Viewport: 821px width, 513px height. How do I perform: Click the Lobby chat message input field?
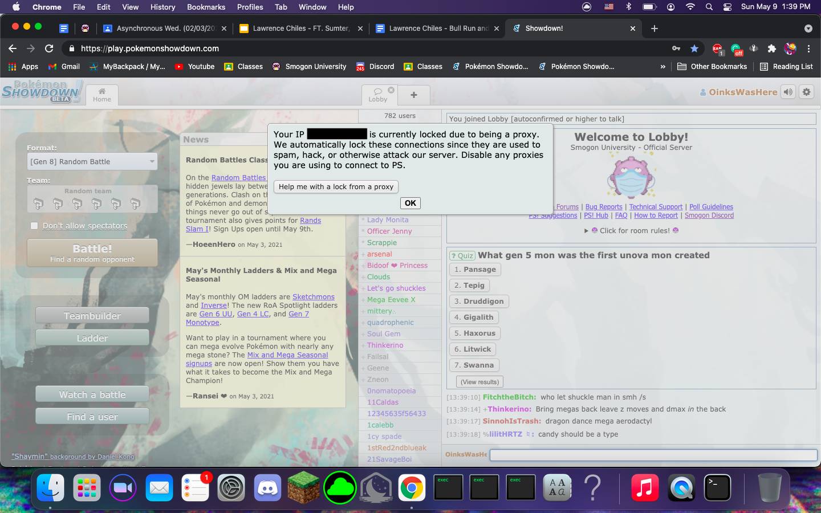pyautogui.click(x=653, y=455)
